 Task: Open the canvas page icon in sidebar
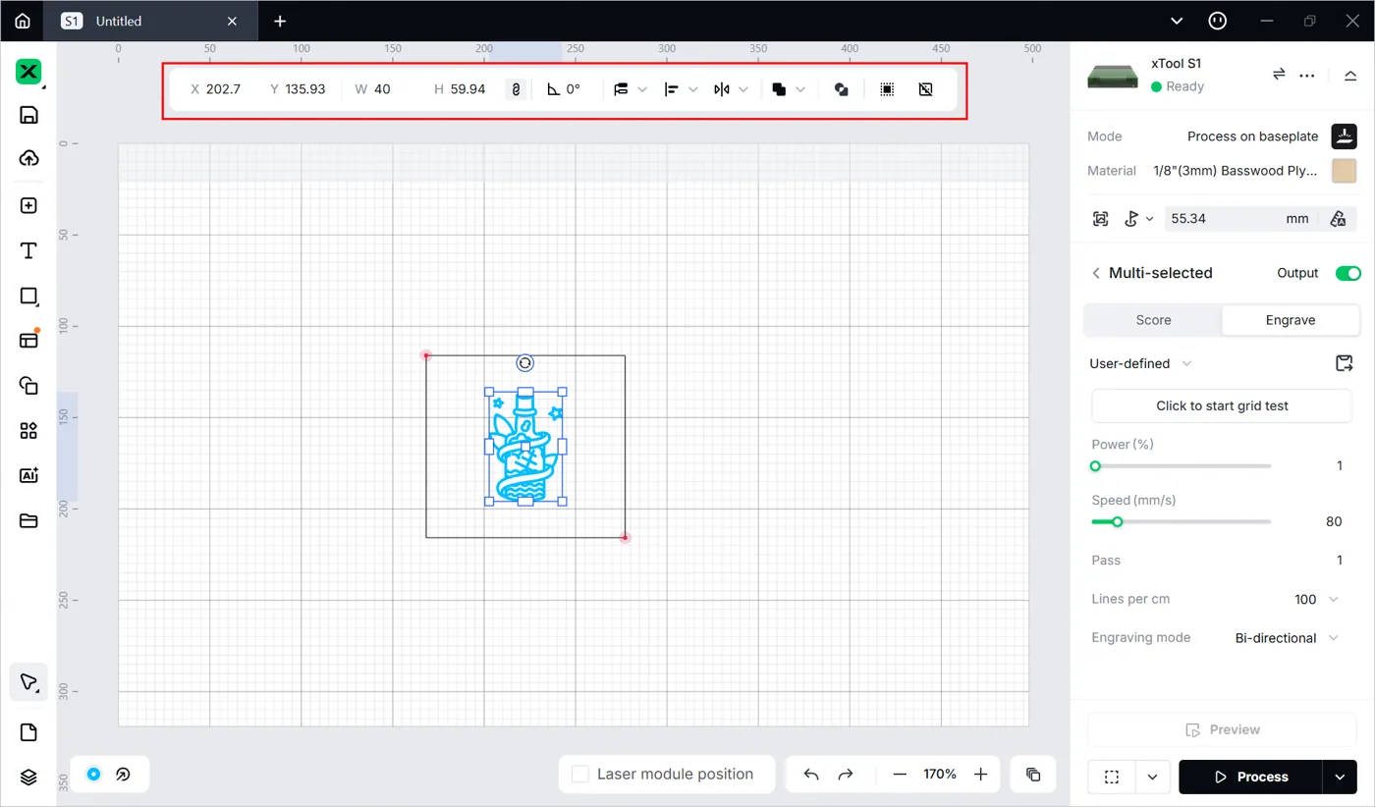click(28, 732)
